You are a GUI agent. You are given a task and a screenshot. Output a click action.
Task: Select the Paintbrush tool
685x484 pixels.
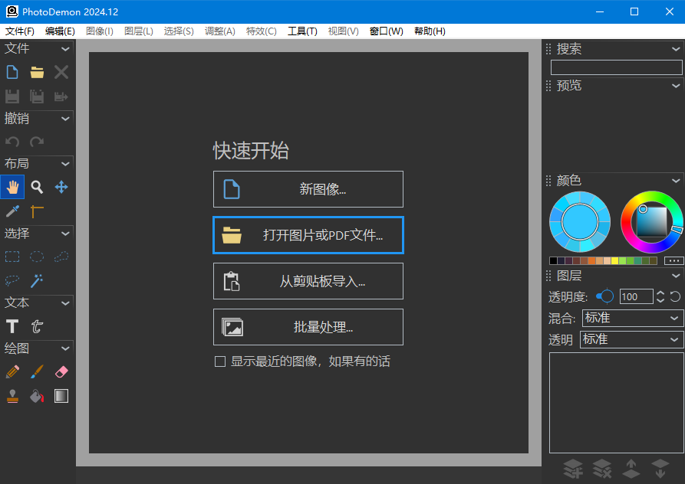pos(36,371)
